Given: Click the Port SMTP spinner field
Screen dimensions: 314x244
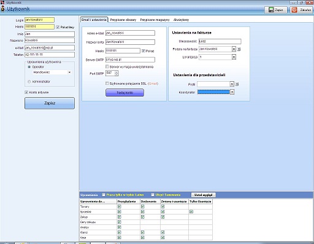Looking at the screenshot, I should point(112,73).
